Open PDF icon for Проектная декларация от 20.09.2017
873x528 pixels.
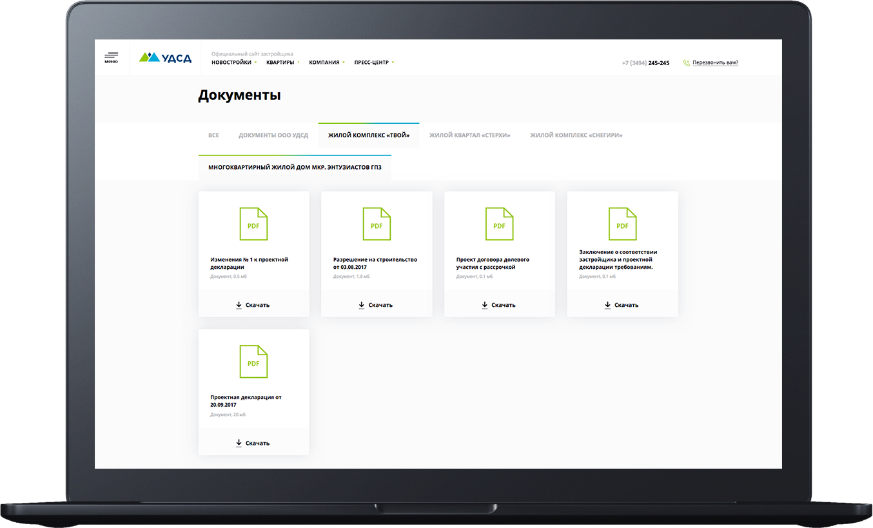(253, 362)
